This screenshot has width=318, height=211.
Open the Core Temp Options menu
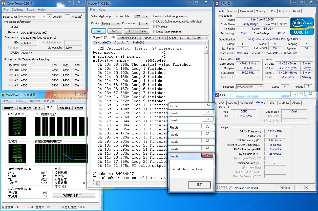(17, 10)
